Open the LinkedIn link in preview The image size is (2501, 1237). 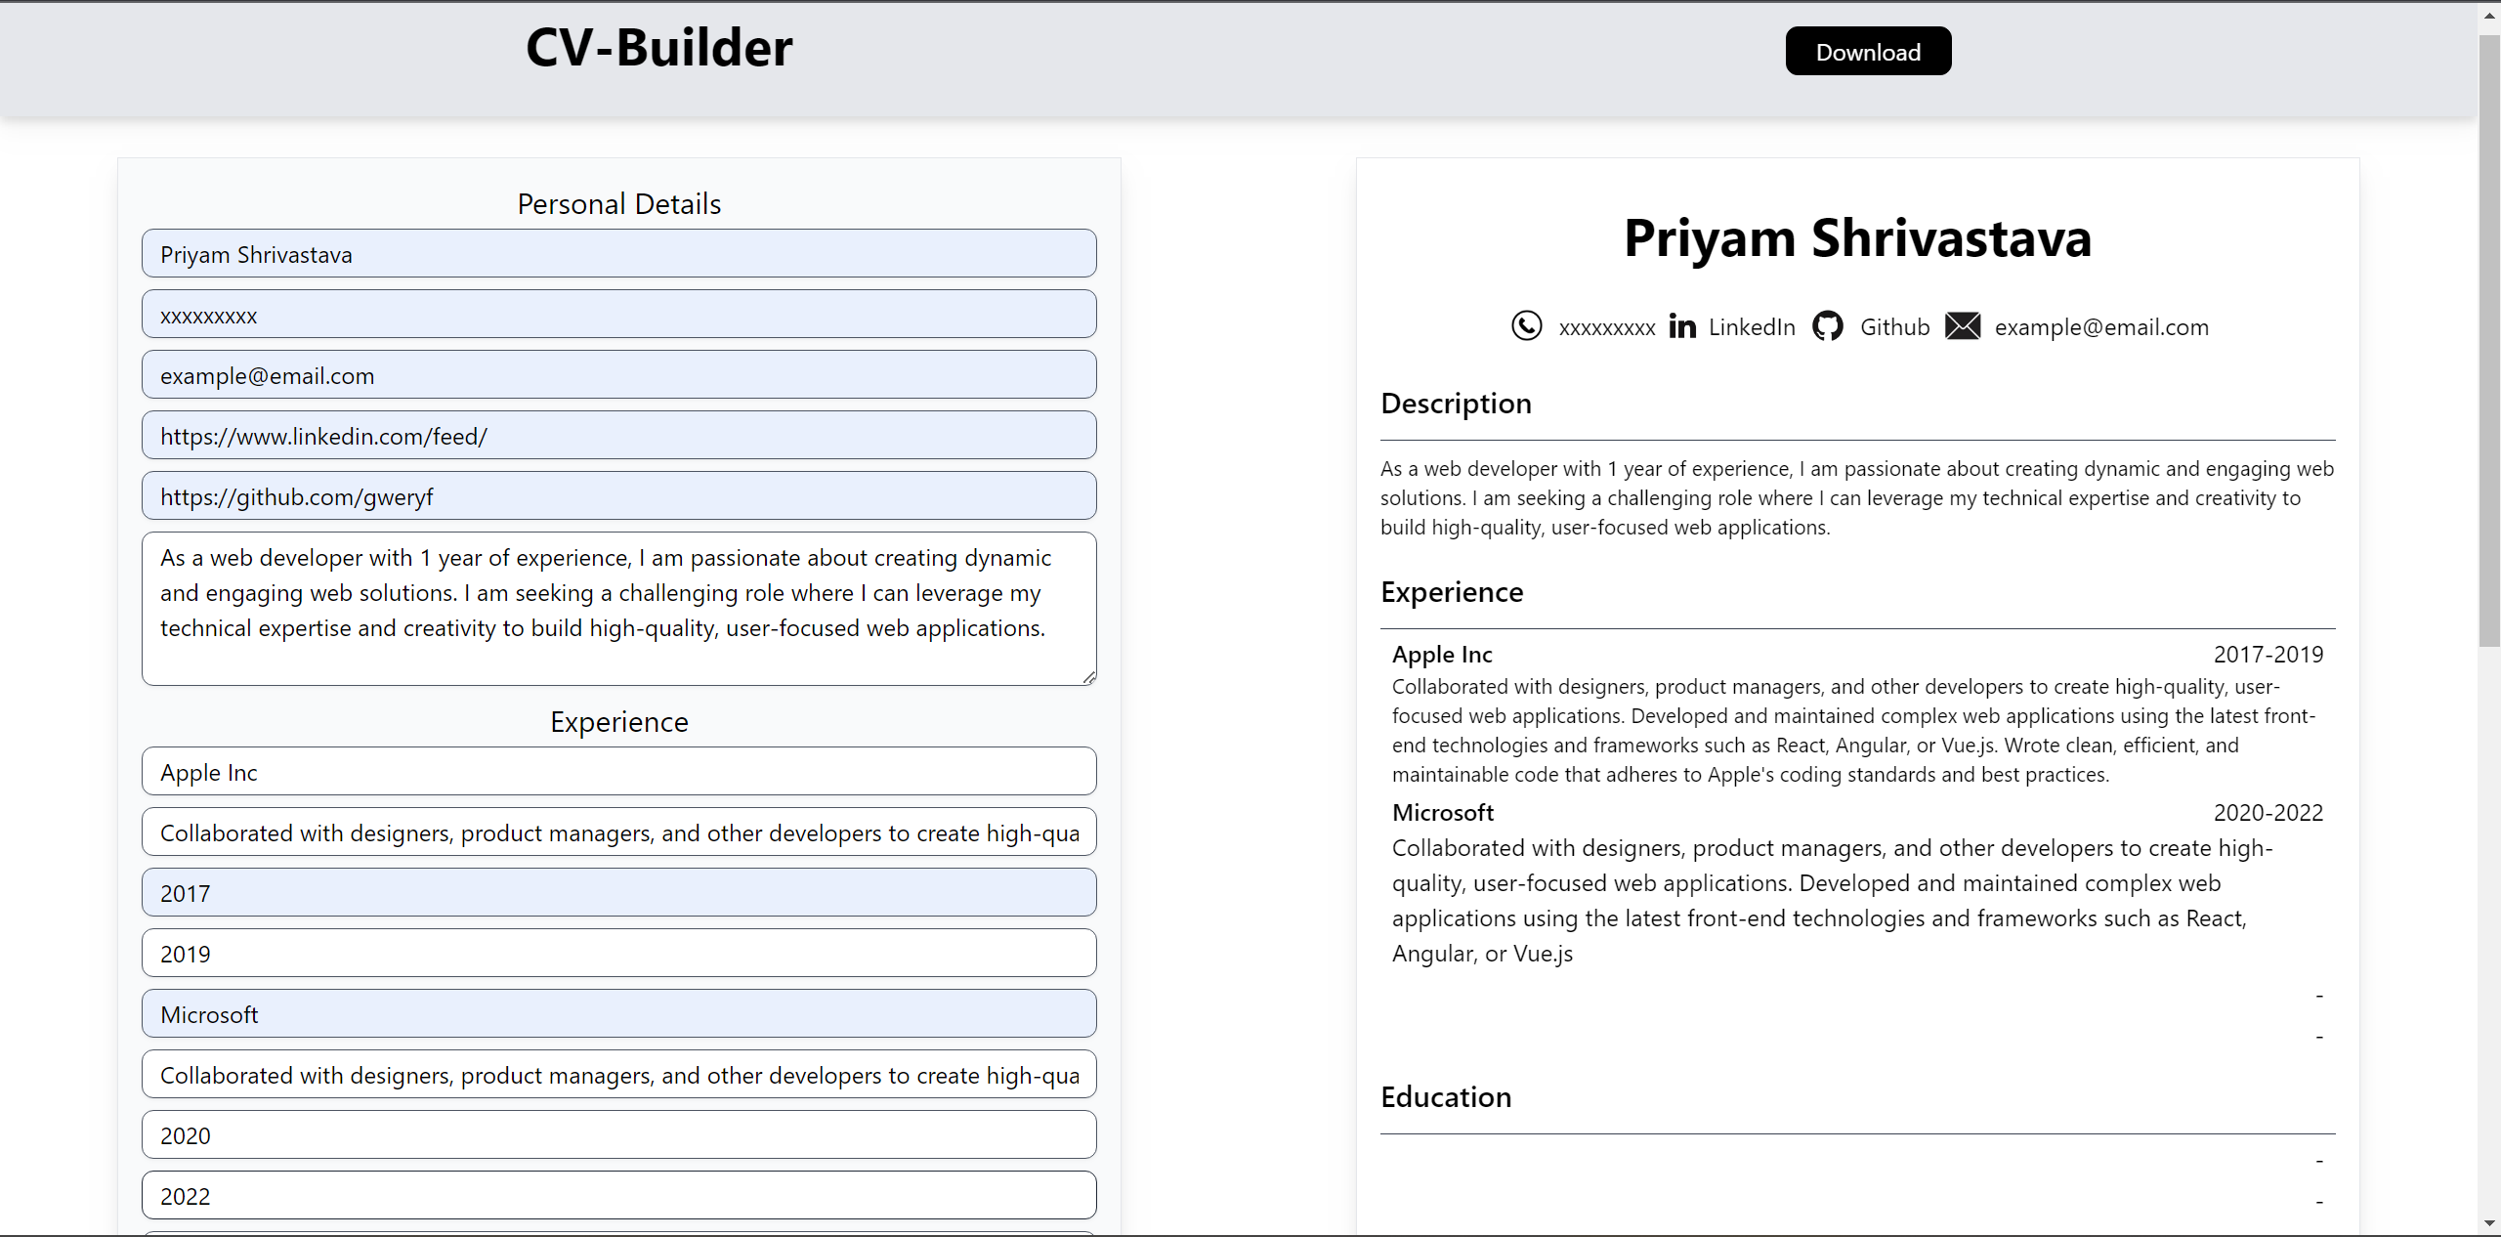click(1752, 327)
